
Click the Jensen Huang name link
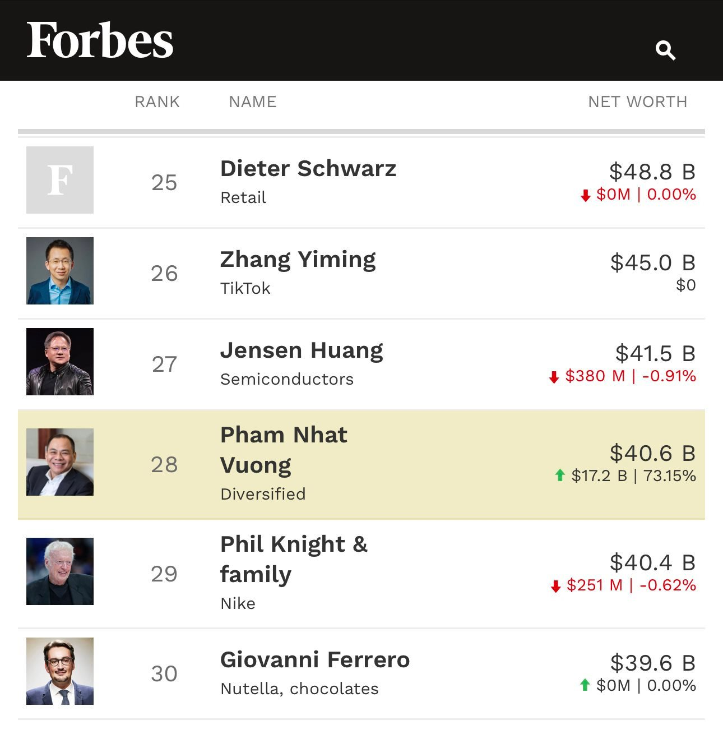coord(302,350)
